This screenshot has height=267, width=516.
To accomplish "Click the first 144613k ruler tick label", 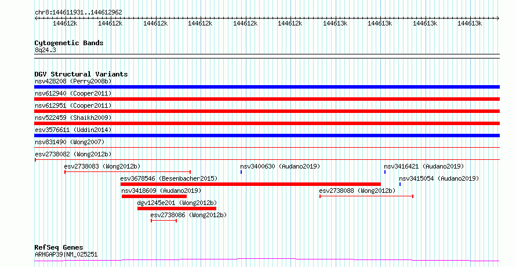I will tap(335, 23).
